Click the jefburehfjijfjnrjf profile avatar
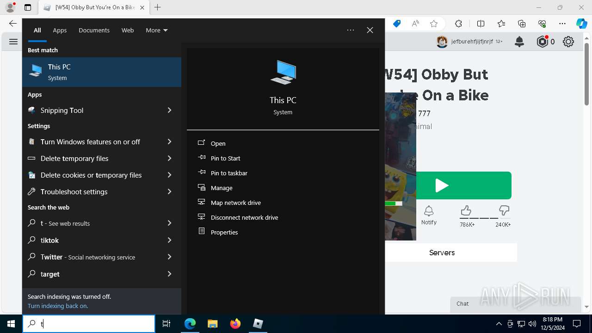This screenshot has width=592, height=333. 442,42
